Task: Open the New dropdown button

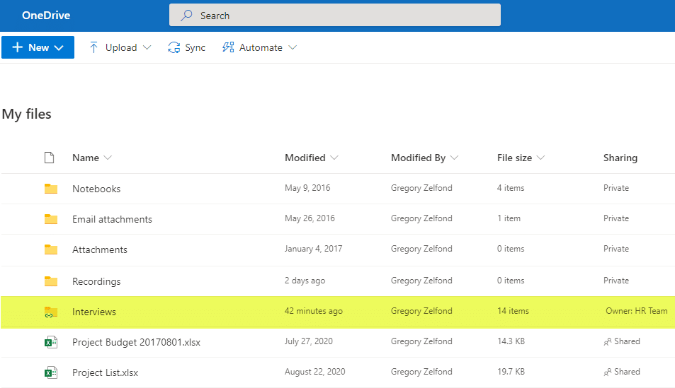Action: (x=38, y=48)
